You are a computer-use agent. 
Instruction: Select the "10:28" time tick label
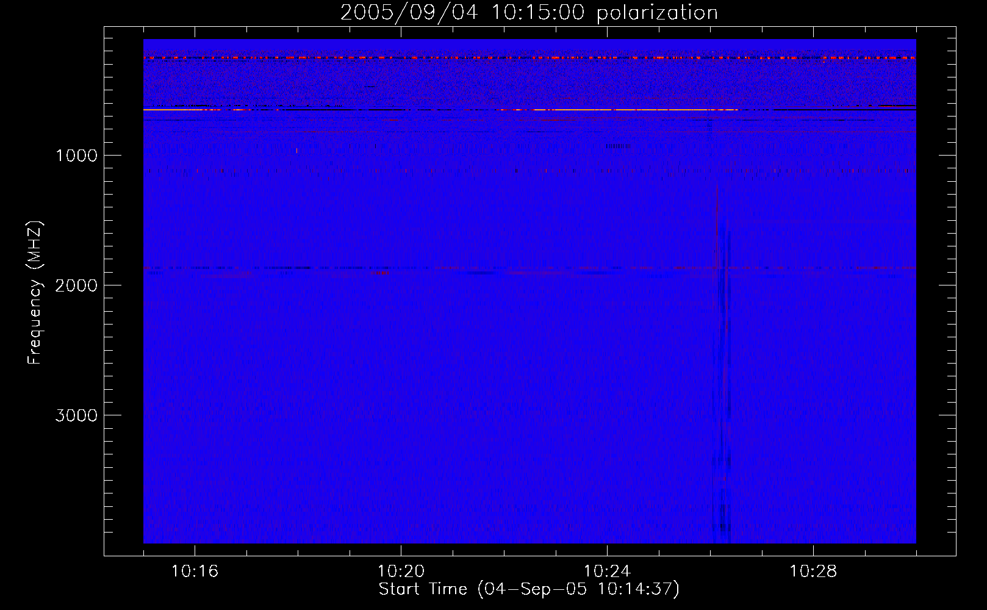click(813, 572)
